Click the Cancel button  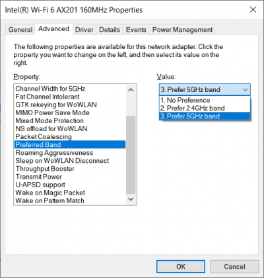(x=234, y=267)
